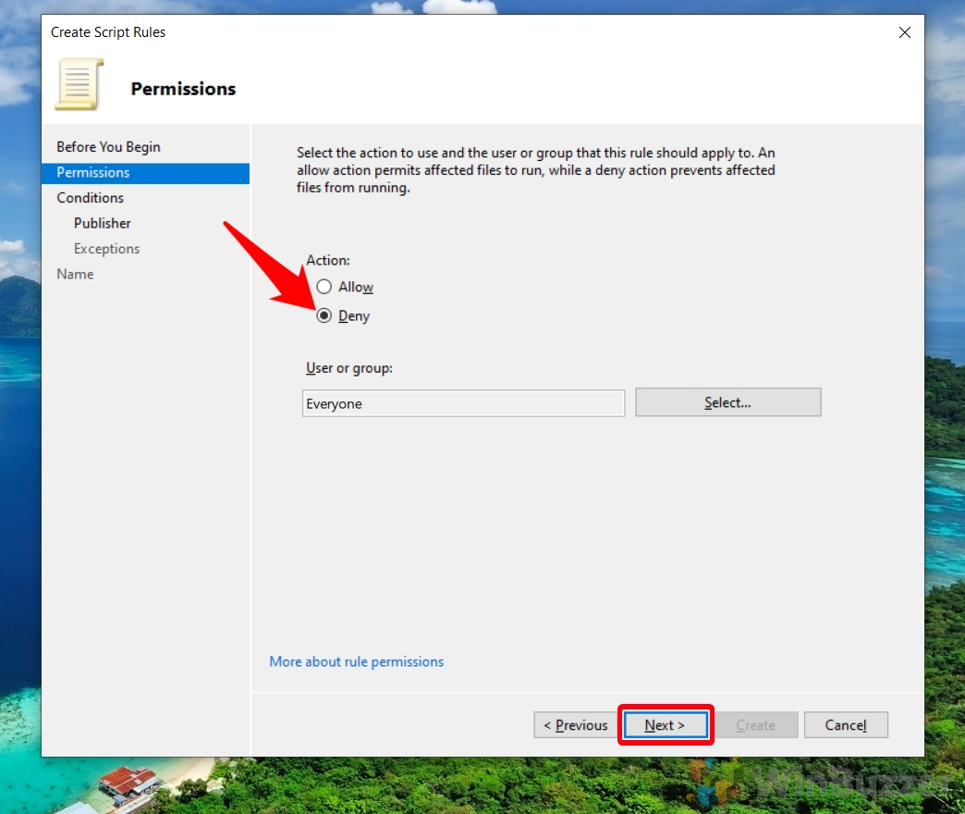
Task: Open the Exceptions step in sidebar
Action: (106, 248)
